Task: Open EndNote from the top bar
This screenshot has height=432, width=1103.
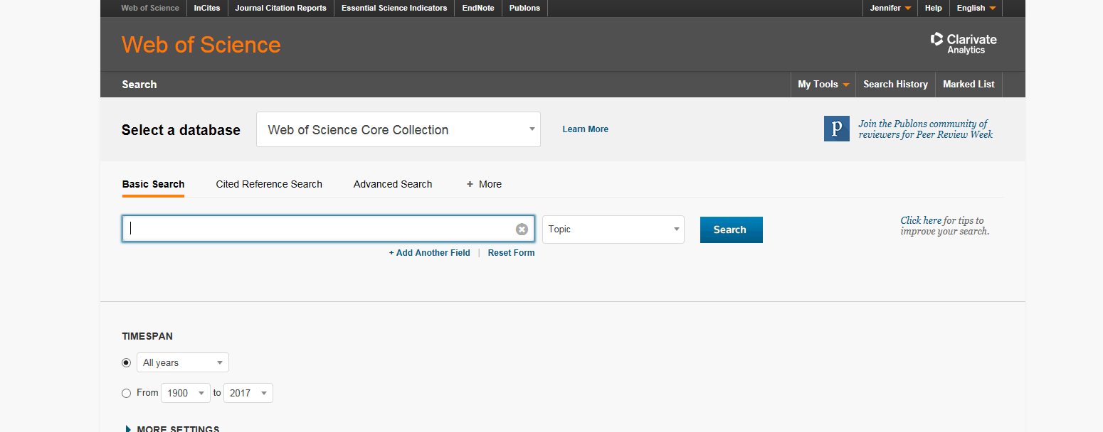Action: 478,8
